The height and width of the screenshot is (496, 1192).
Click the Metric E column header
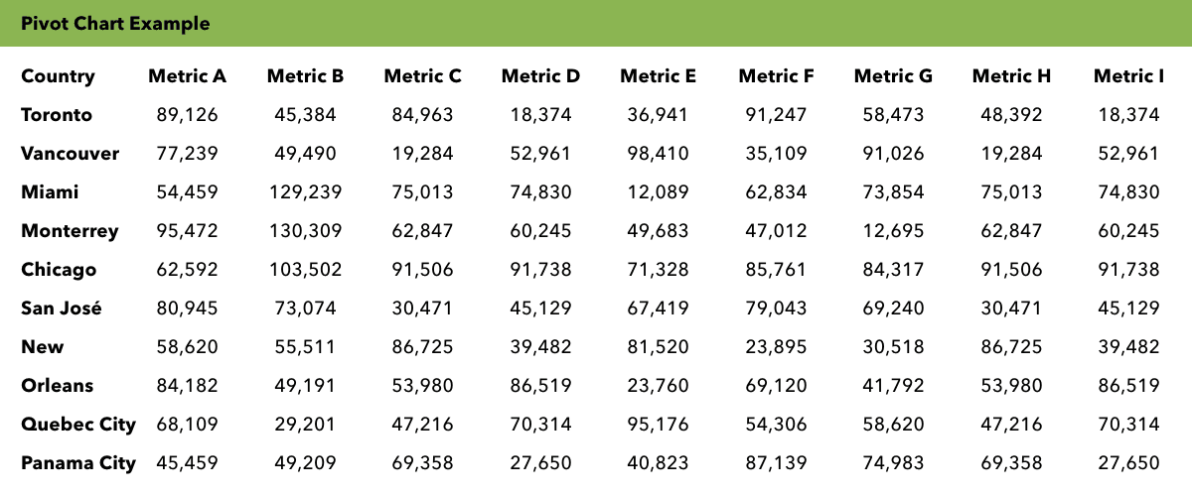coord(658,76)
